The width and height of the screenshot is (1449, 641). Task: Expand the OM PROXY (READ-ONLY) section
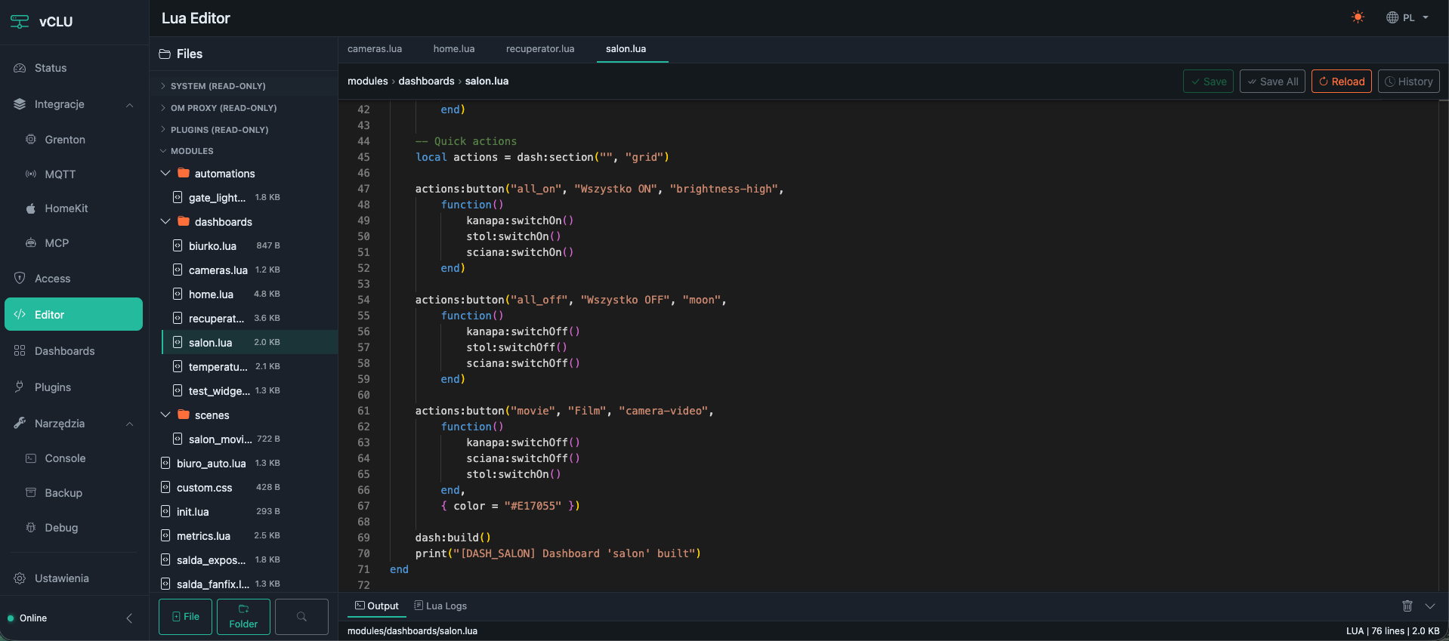coord(243,108)
